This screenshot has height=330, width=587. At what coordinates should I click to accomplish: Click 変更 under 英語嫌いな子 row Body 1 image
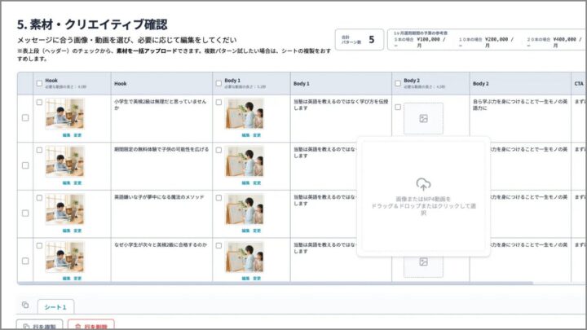257,231
